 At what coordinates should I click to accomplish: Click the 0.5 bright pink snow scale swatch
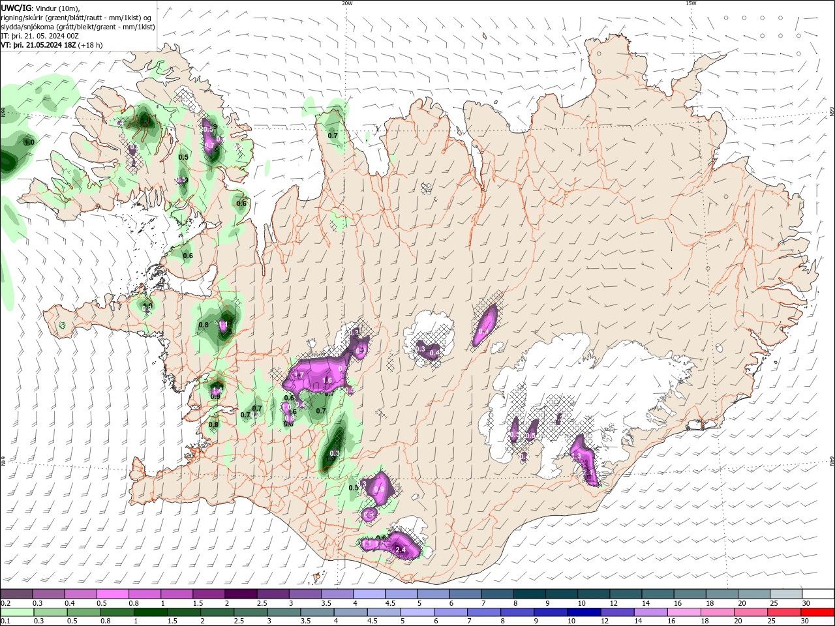[112, 594]
